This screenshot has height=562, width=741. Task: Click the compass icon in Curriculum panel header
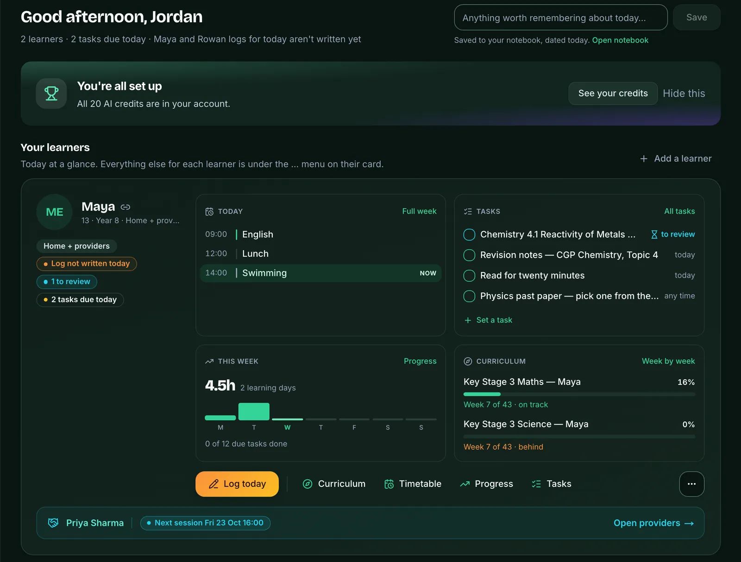(468, 361)
